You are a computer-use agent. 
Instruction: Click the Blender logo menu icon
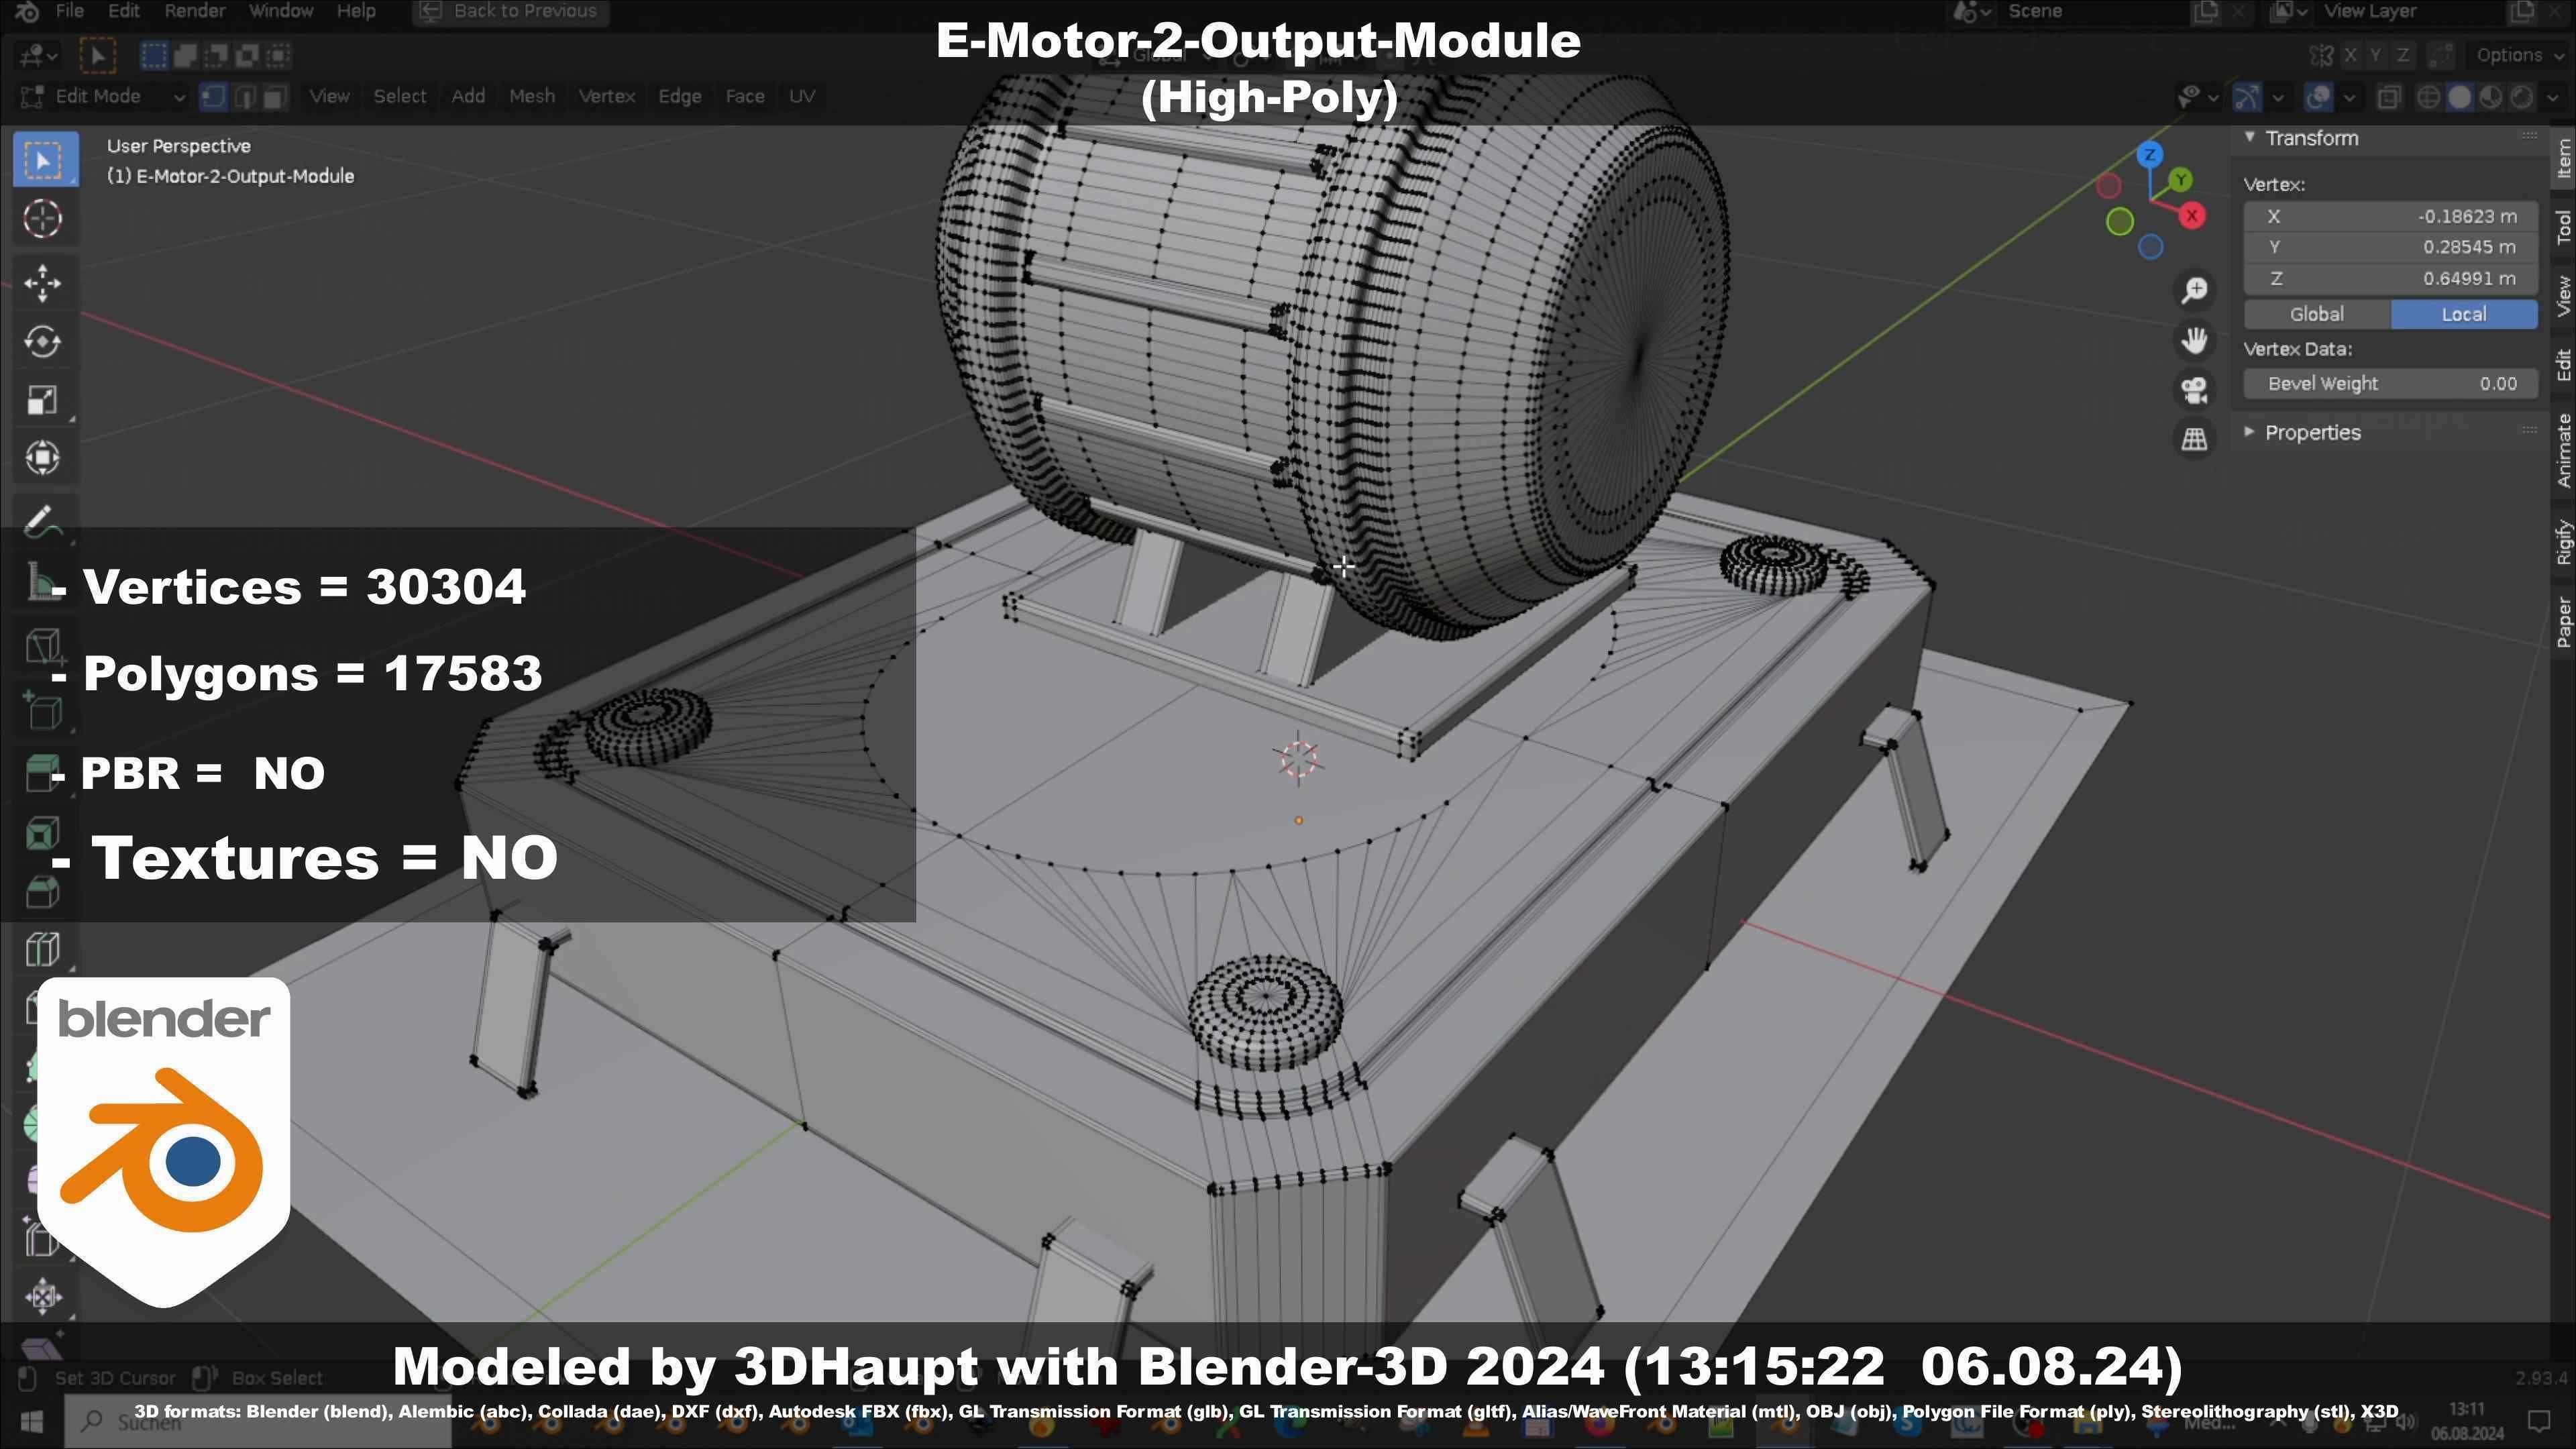(27, 11)
